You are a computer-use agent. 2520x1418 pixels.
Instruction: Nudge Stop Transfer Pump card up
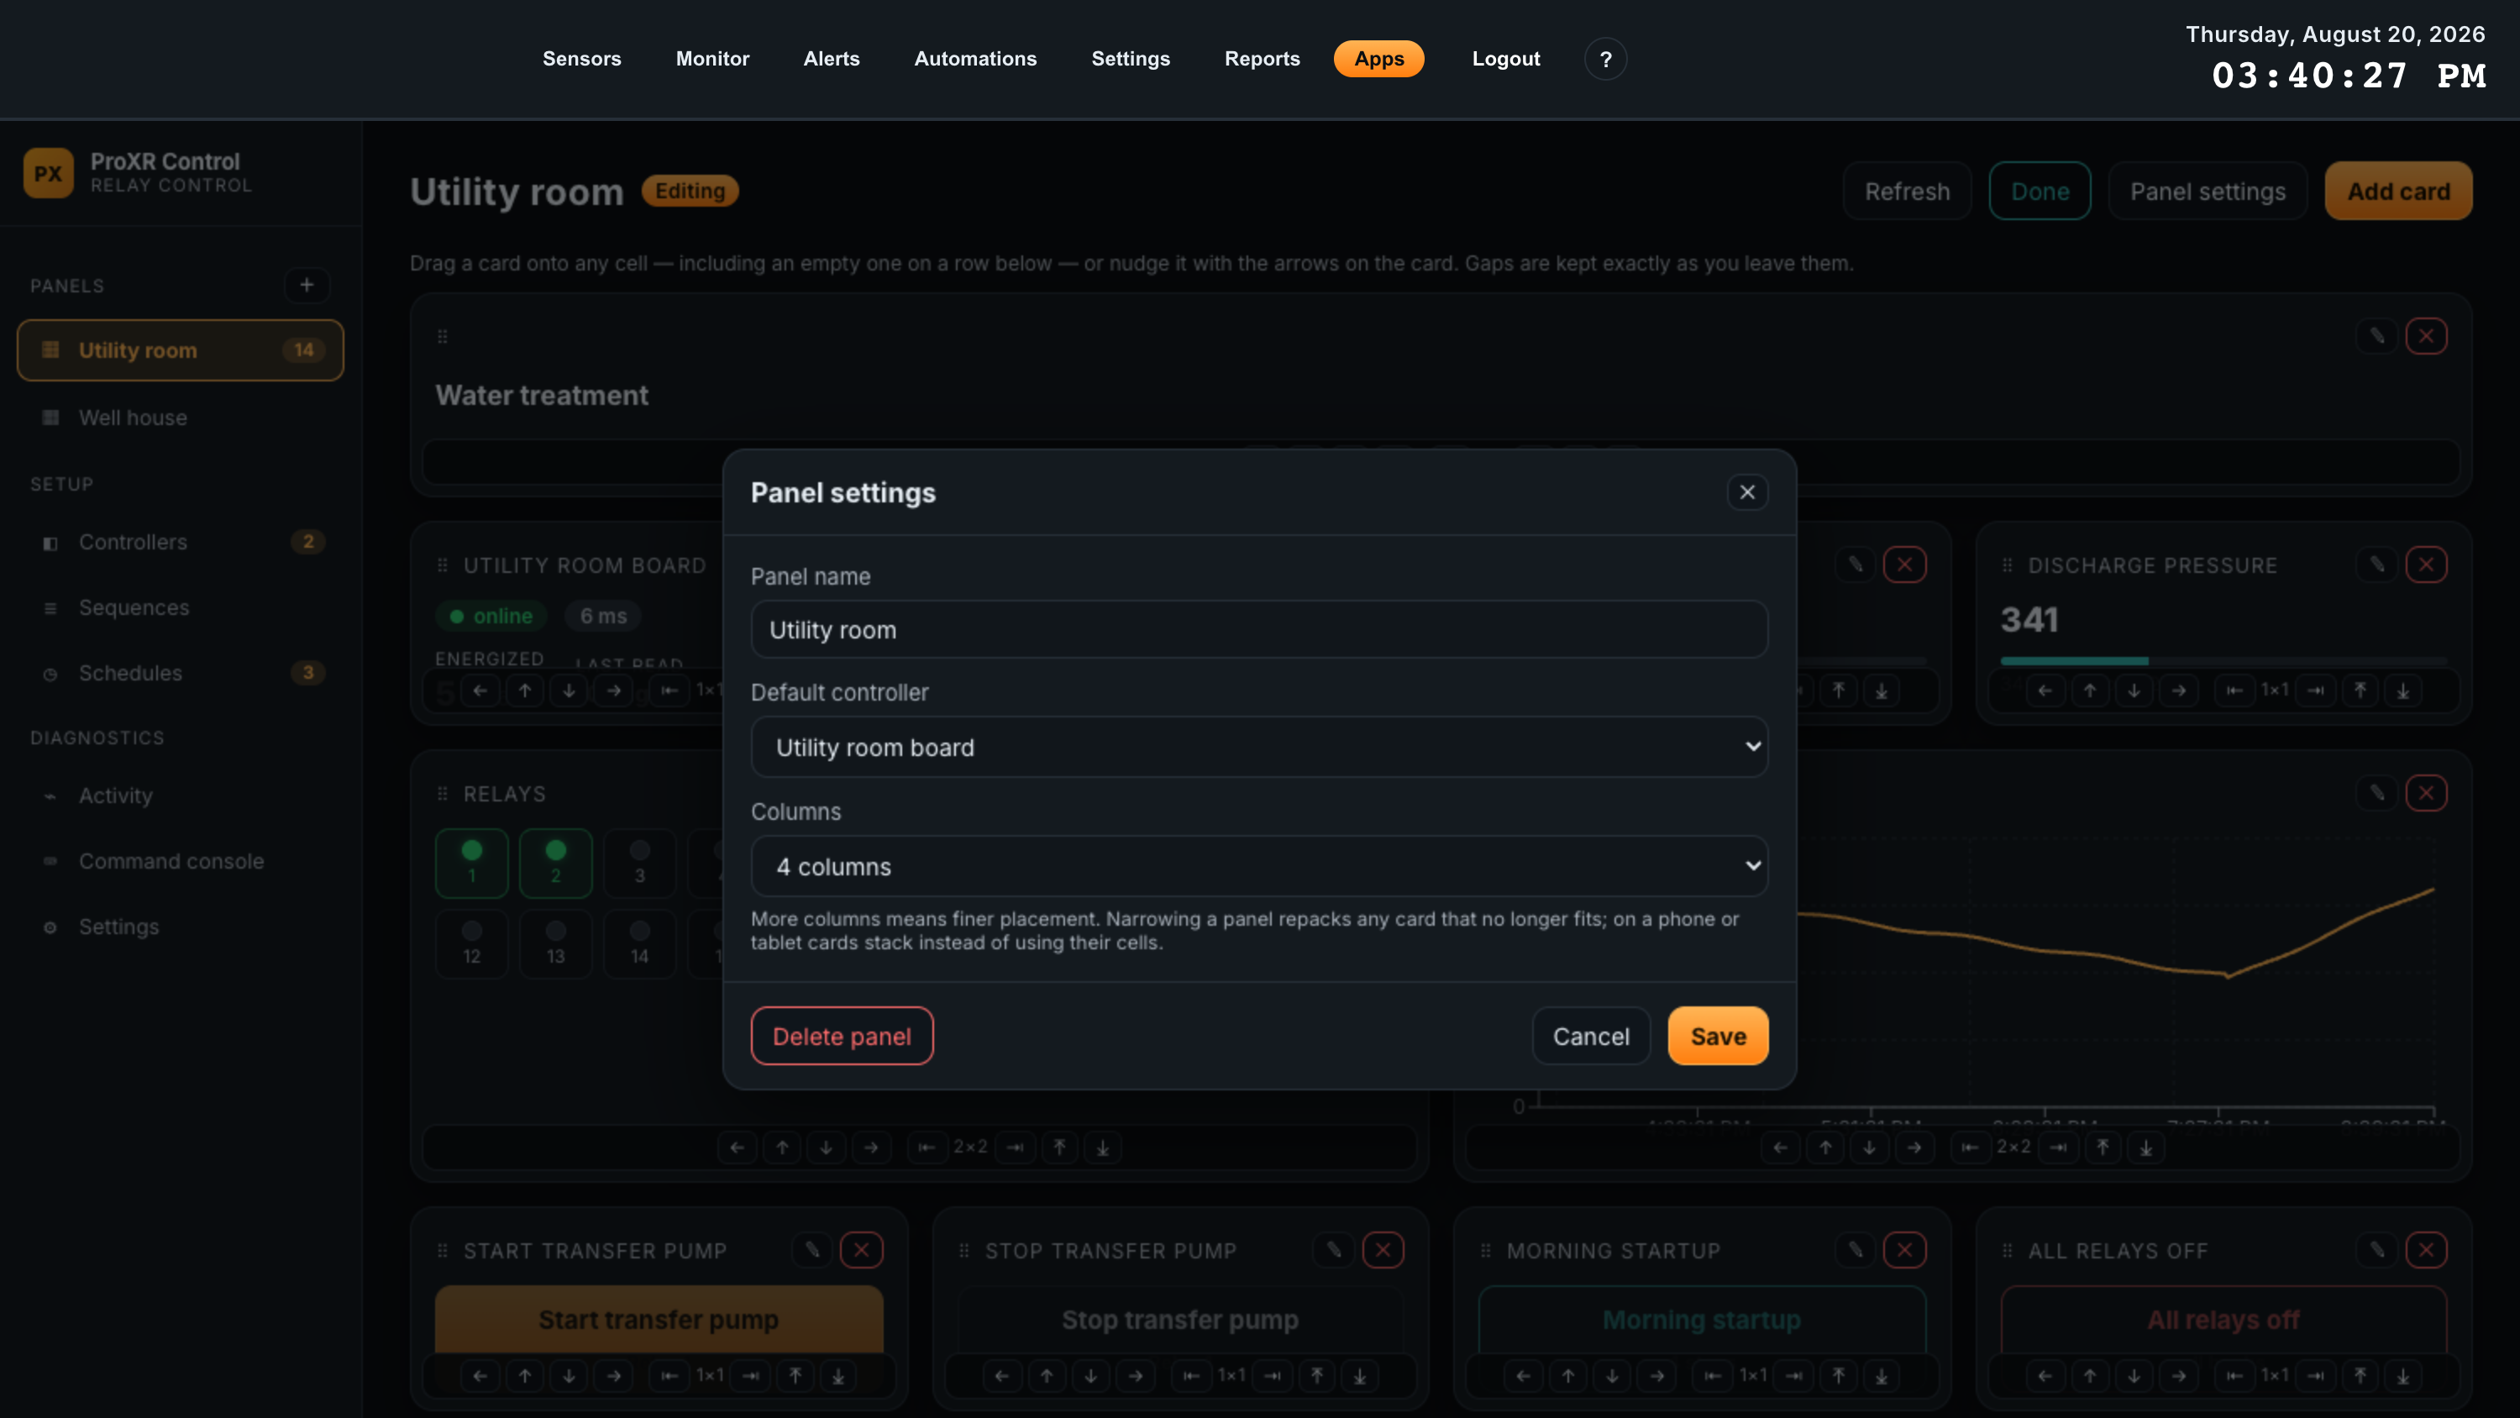click(1047, 1376)
